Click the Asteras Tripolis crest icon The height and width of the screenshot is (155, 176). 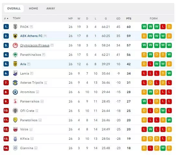pos(15,83)
